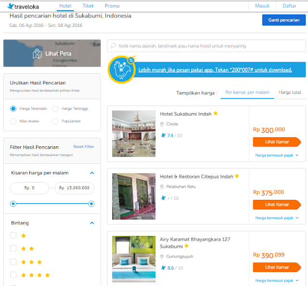Click the price range slider track

(x=52, y=204)
